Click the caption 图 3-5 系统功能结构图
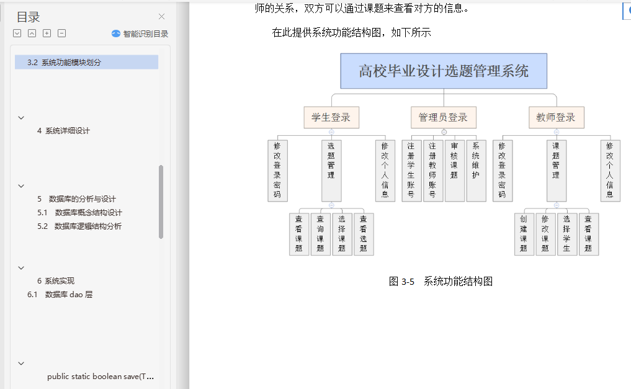The height and width of the screenshot is (389, 631). click(441, 281)
